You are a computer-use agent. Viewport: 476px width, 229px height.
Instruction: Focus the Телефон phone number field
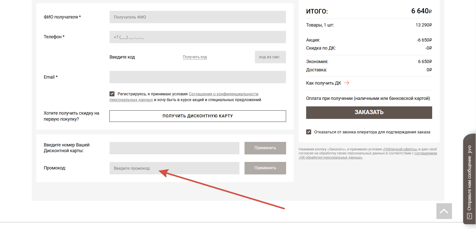(x=198, y=37)
